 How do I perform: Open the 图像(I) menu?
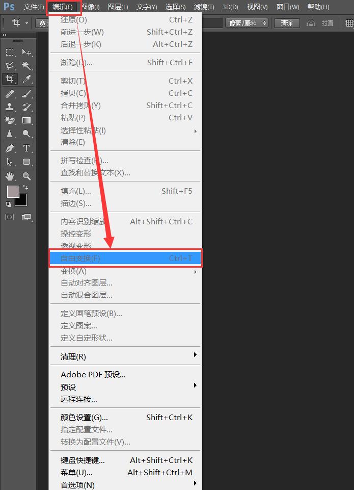(91, 7)
